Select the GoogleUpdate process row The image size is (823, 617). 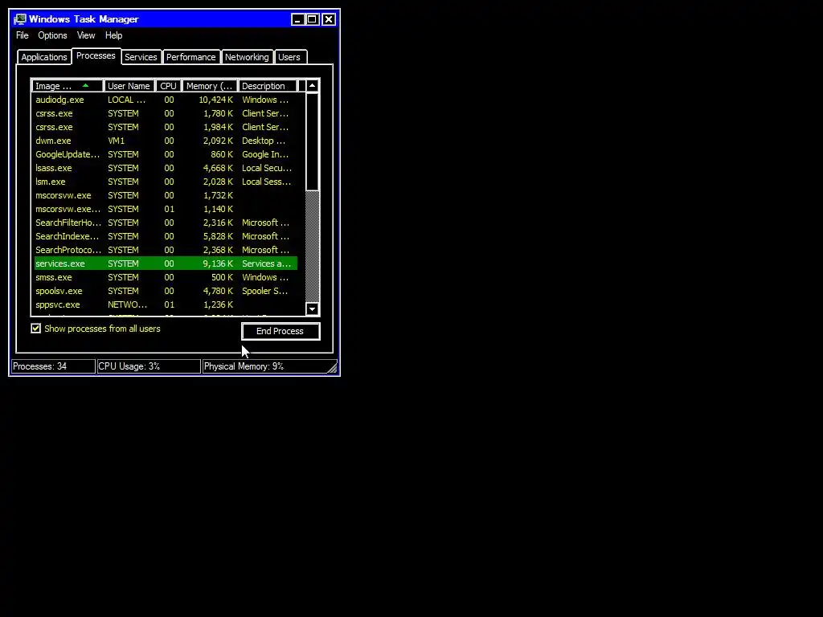166,154
